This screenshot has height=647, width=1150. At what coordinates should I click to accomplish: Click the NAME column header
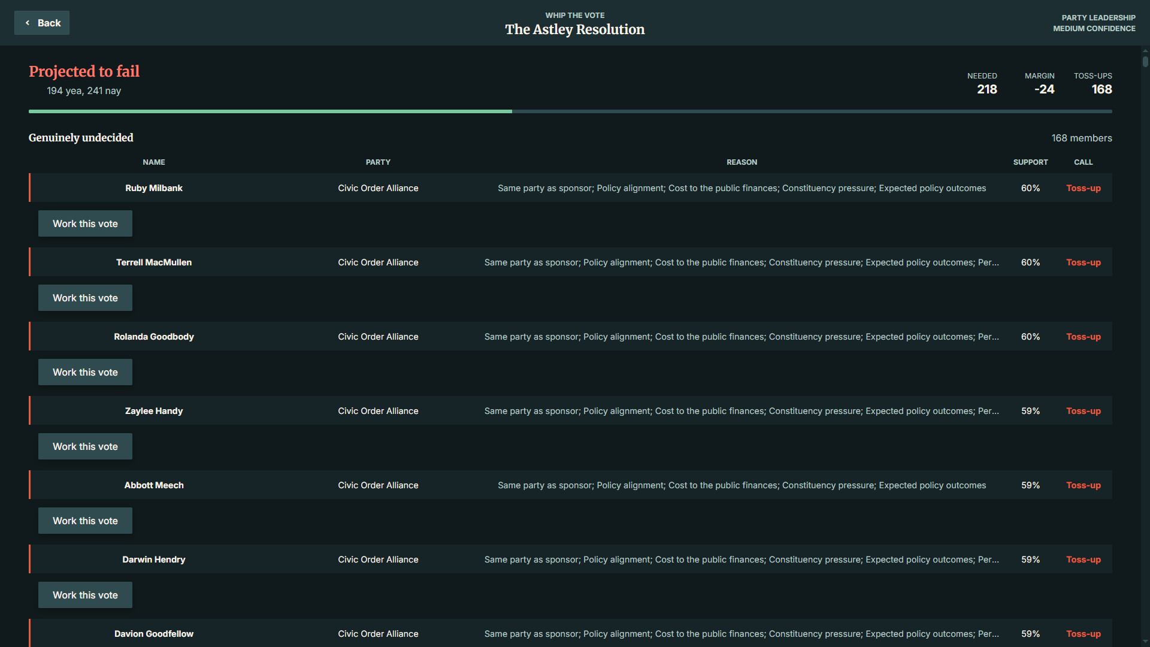click(x=154, y=162)
